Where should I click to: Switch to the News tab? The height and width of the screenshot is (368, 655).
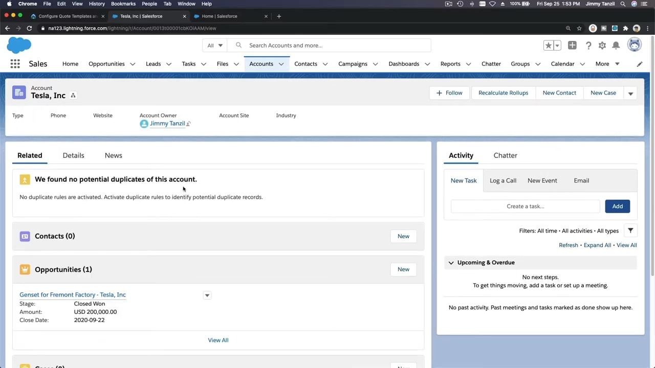click(113, 155)
